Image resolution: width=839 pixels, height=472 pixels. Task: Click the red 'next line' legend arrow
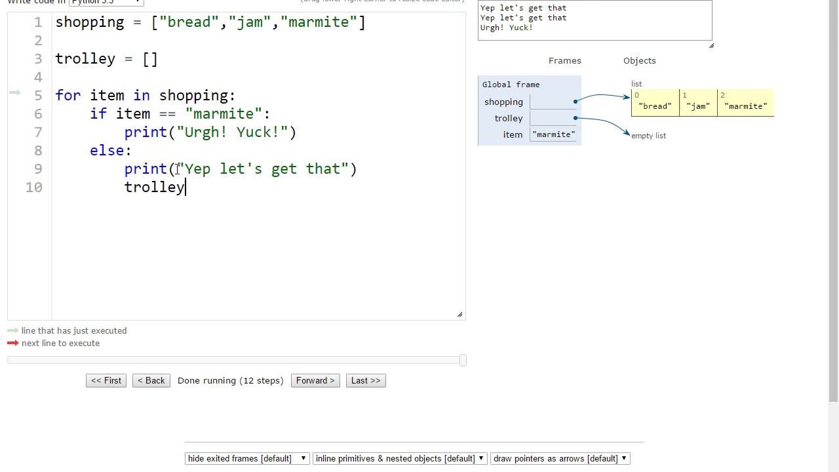click(x=12, y=344)
